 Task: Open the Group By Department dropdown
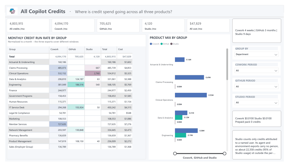point(256,54)
